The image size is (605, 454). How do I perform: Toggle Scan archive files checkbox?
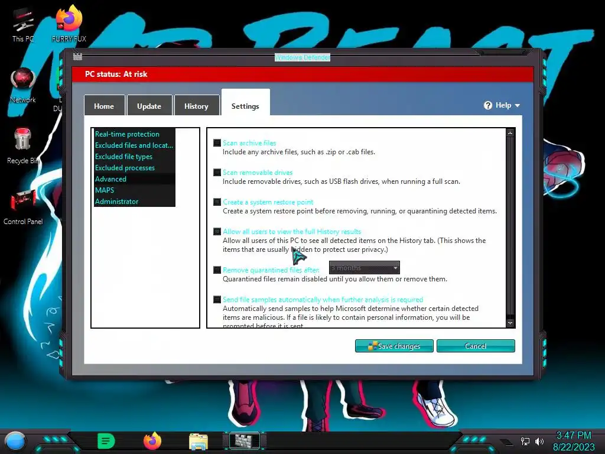217,143
